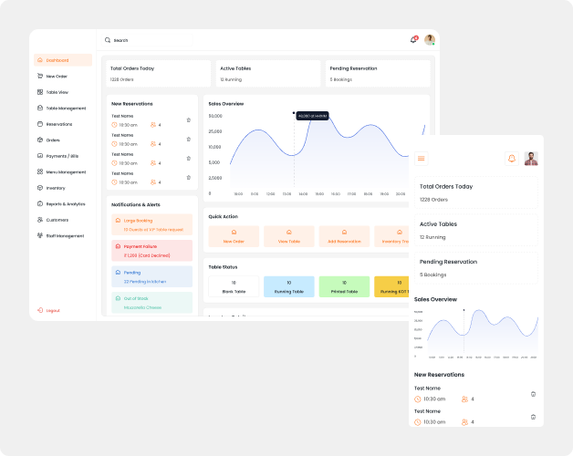Select the green Printed Table status tile
The image size is (573, 456).
tap(344, 286)
